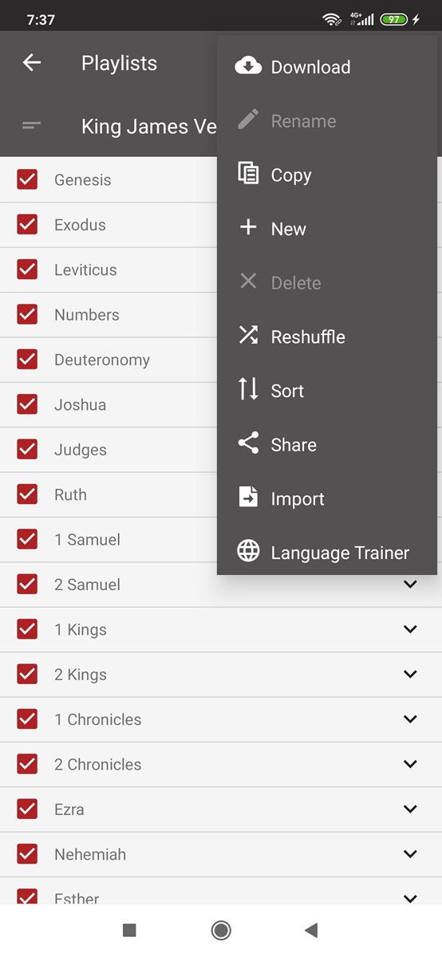
Task: Expand the 1 Kings chapter list
Action: click(410, 629)
